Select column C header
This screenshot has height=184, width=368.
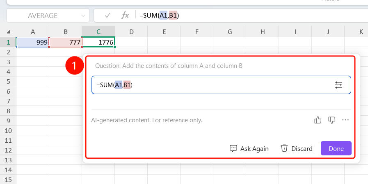pyautogui.click(x=98, y=32)
